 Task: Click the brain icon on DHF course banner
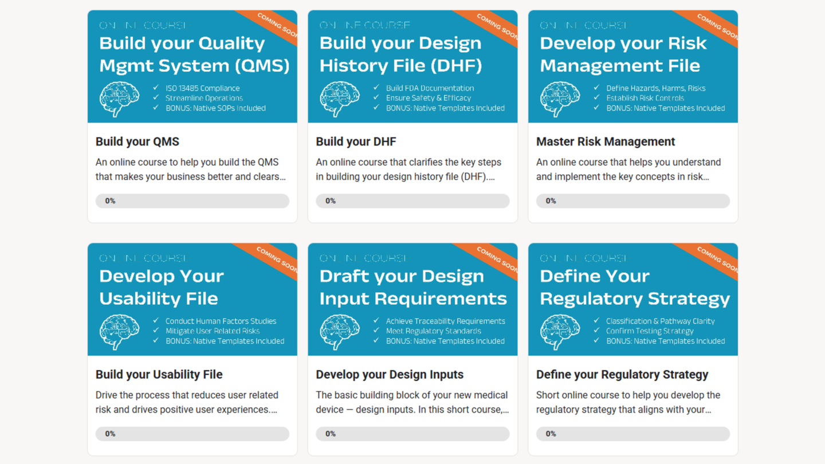(x=340, y=99)
